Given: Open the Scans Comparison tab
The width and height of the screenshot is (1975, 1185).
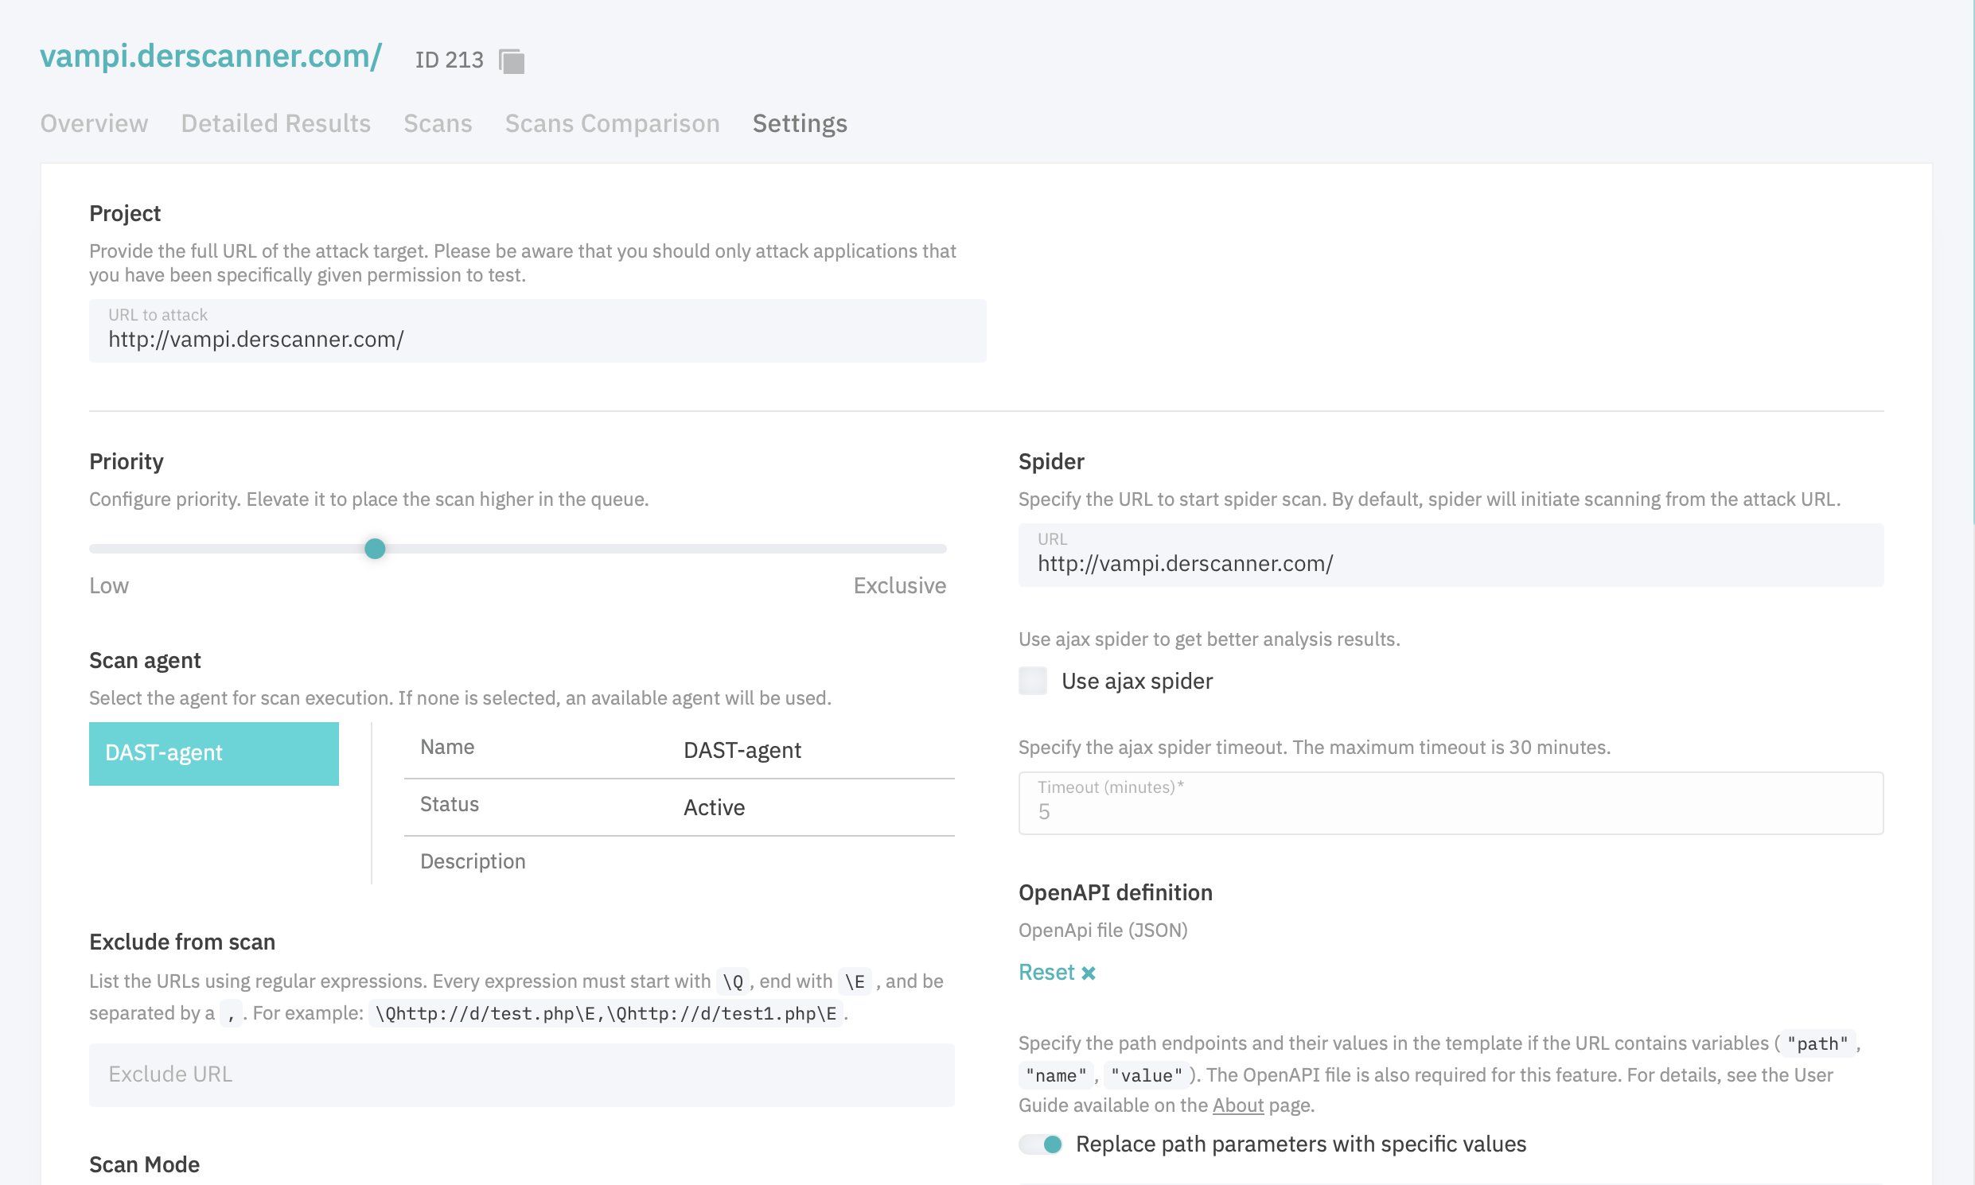Looking at the screenshot, I should (612, 123).
